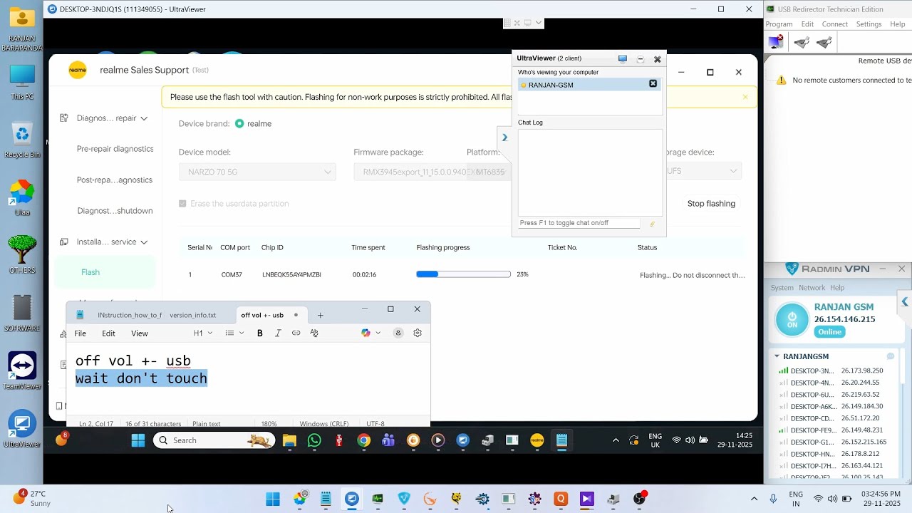This screenshot has height=513, width=912.
Task: Open Chrome from the remote taskbar
Action: (363, 440)
